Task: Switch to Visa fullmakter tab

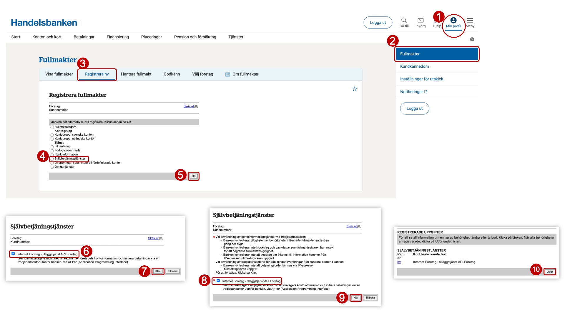Action: (59, 74)
